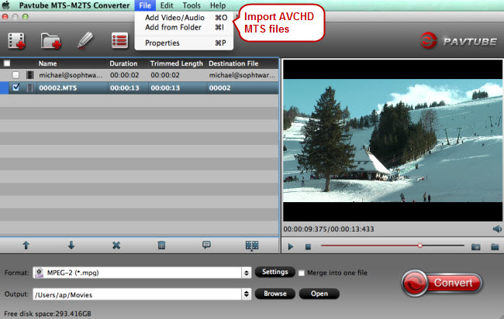Image resolution: width=504 pixels, height=319 pixels.
Task: Move selected item down with arrow
Action: click(x=71, y=245)
